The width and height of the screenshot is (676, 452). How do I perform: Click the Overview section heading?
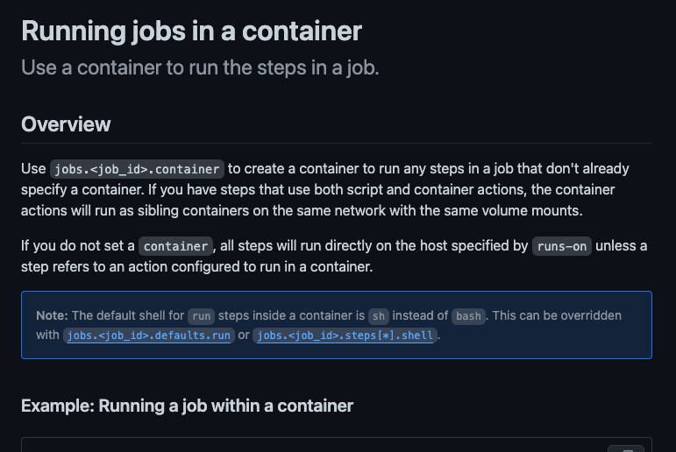(x=66, y=124)
